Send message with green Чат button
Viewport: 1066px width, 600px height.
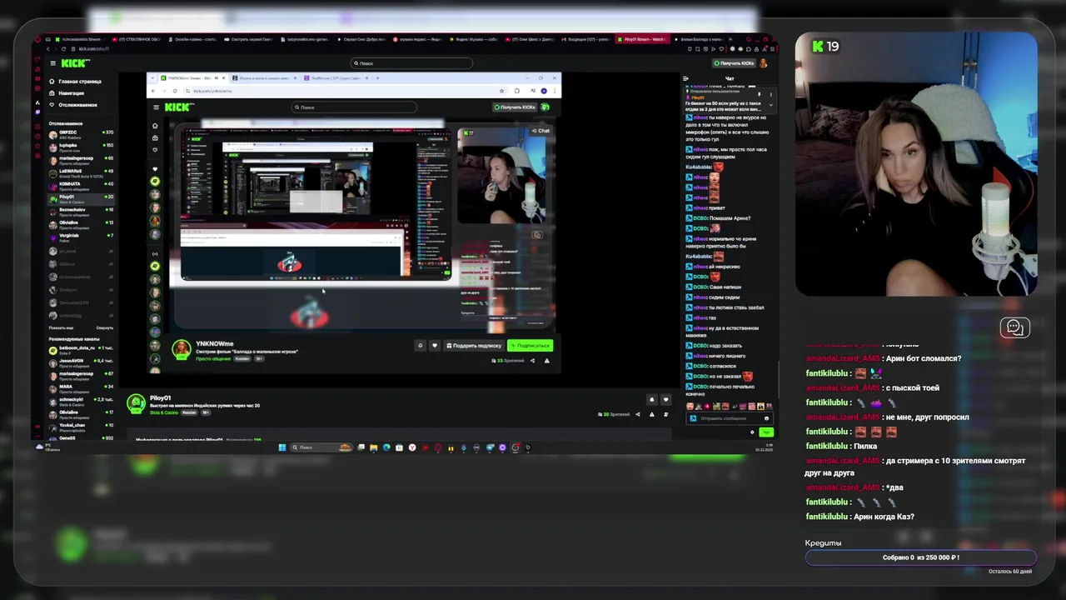pos(766,432)
